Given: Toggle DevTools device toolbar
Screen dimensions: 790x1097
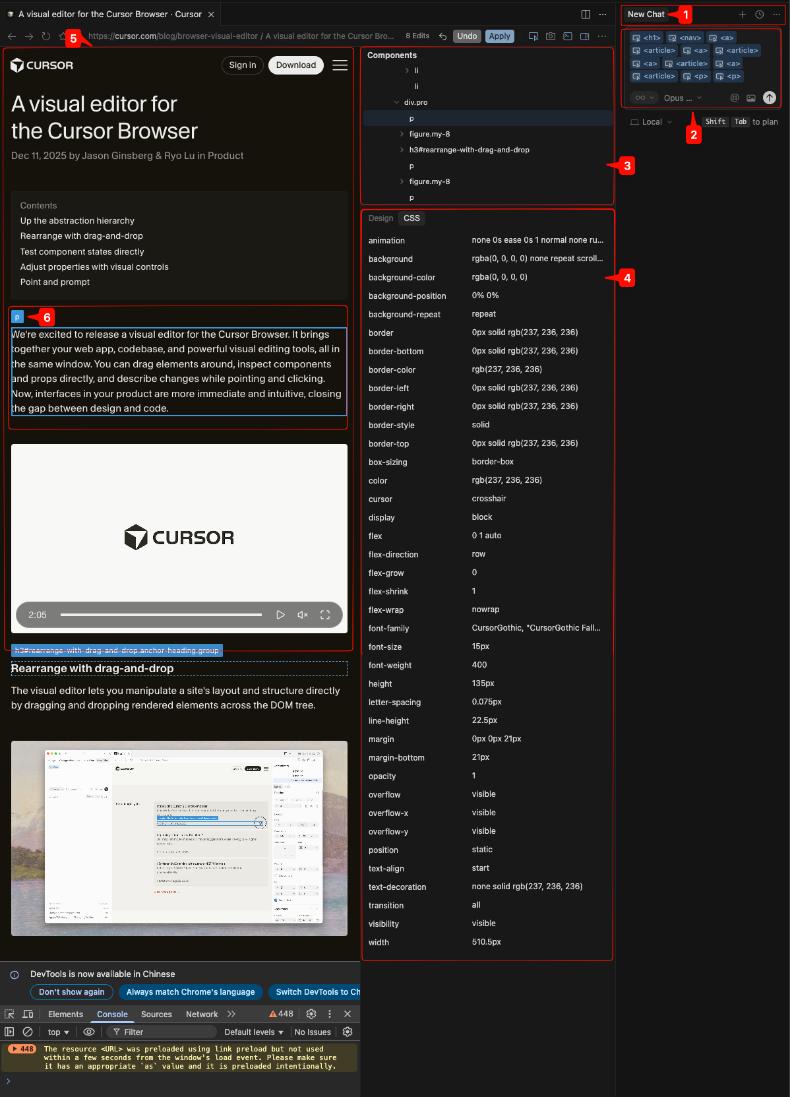Looking at the screenshot, I should [28, 1014].
